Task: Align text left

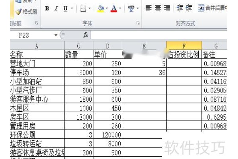Action: pos(148,8)
